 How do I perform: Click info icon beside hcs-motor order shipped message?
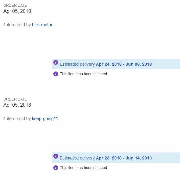(x=56, y=74)
